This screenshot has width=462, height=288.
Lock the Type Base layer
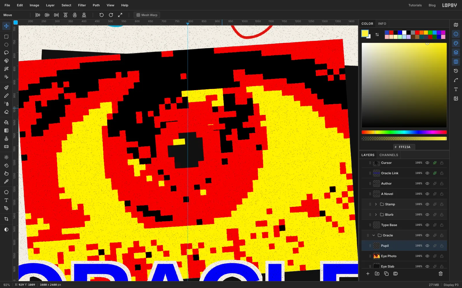point(442,225)
